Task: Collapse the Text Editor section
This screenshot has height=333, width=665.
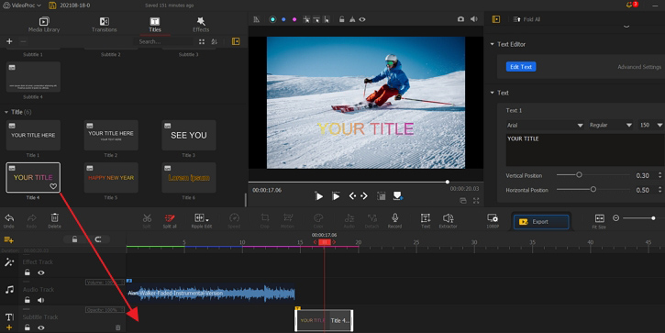Action: tap(492, 44)
